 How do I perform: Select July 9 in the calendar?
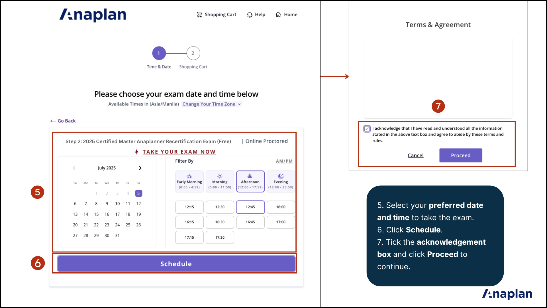coord(107,204)
